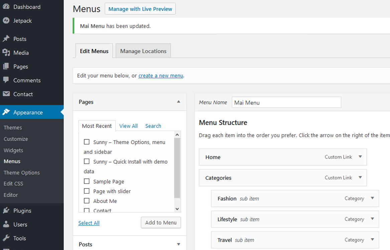Screen dimensions: 390x250
Task: Expand the Categories menu item arrow
Action: click(x=360, y=177)
